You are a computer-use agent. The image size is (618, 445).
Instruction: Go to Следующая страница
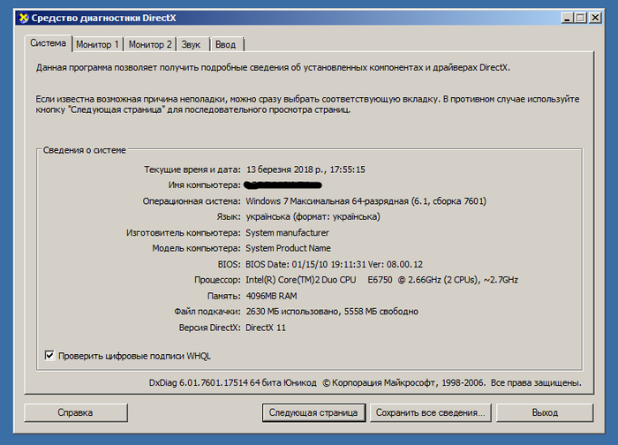pyautogui.click(x=313, y=412)
